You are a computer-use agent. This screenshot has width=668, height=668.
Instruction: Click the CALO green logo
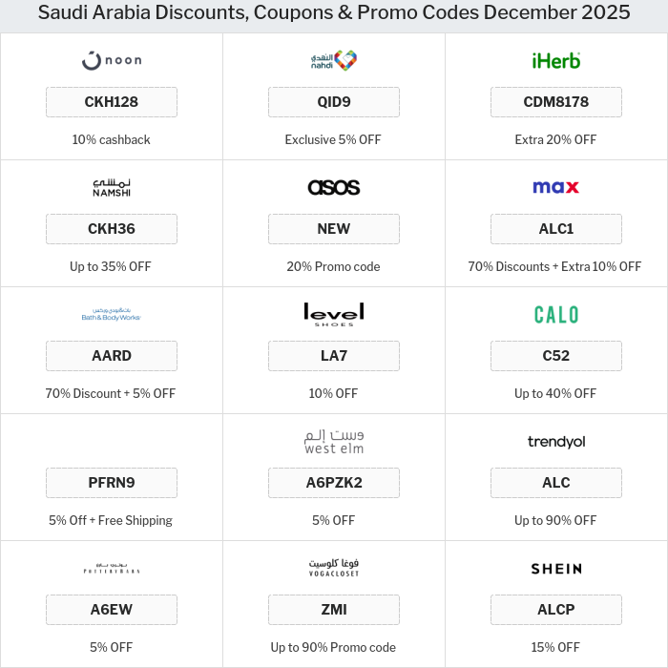pos(555,314)
